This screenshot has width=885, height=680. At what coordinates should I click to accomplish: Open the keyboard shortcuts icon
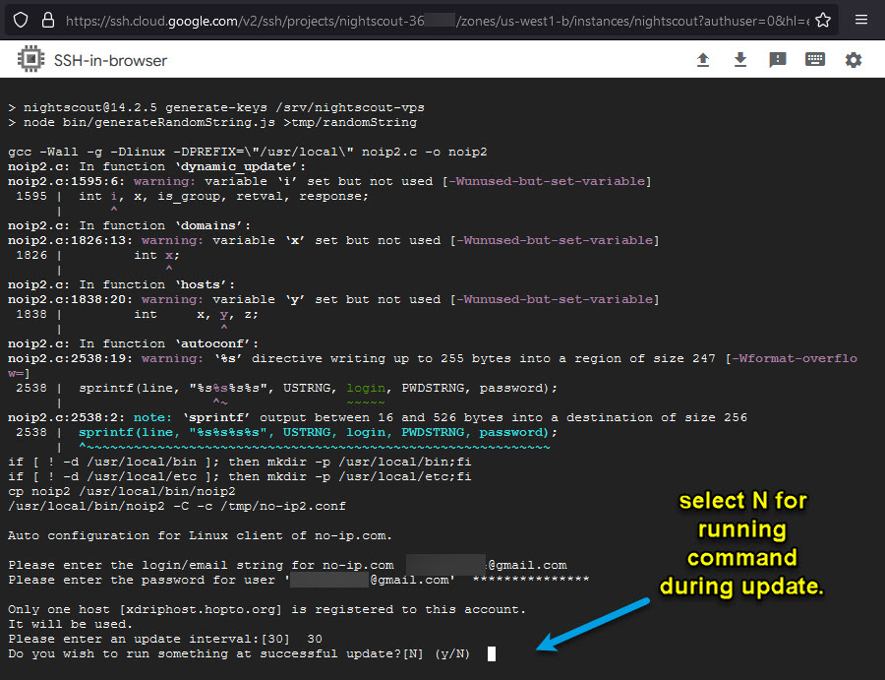pyautogui.click(x=815, y=60)
